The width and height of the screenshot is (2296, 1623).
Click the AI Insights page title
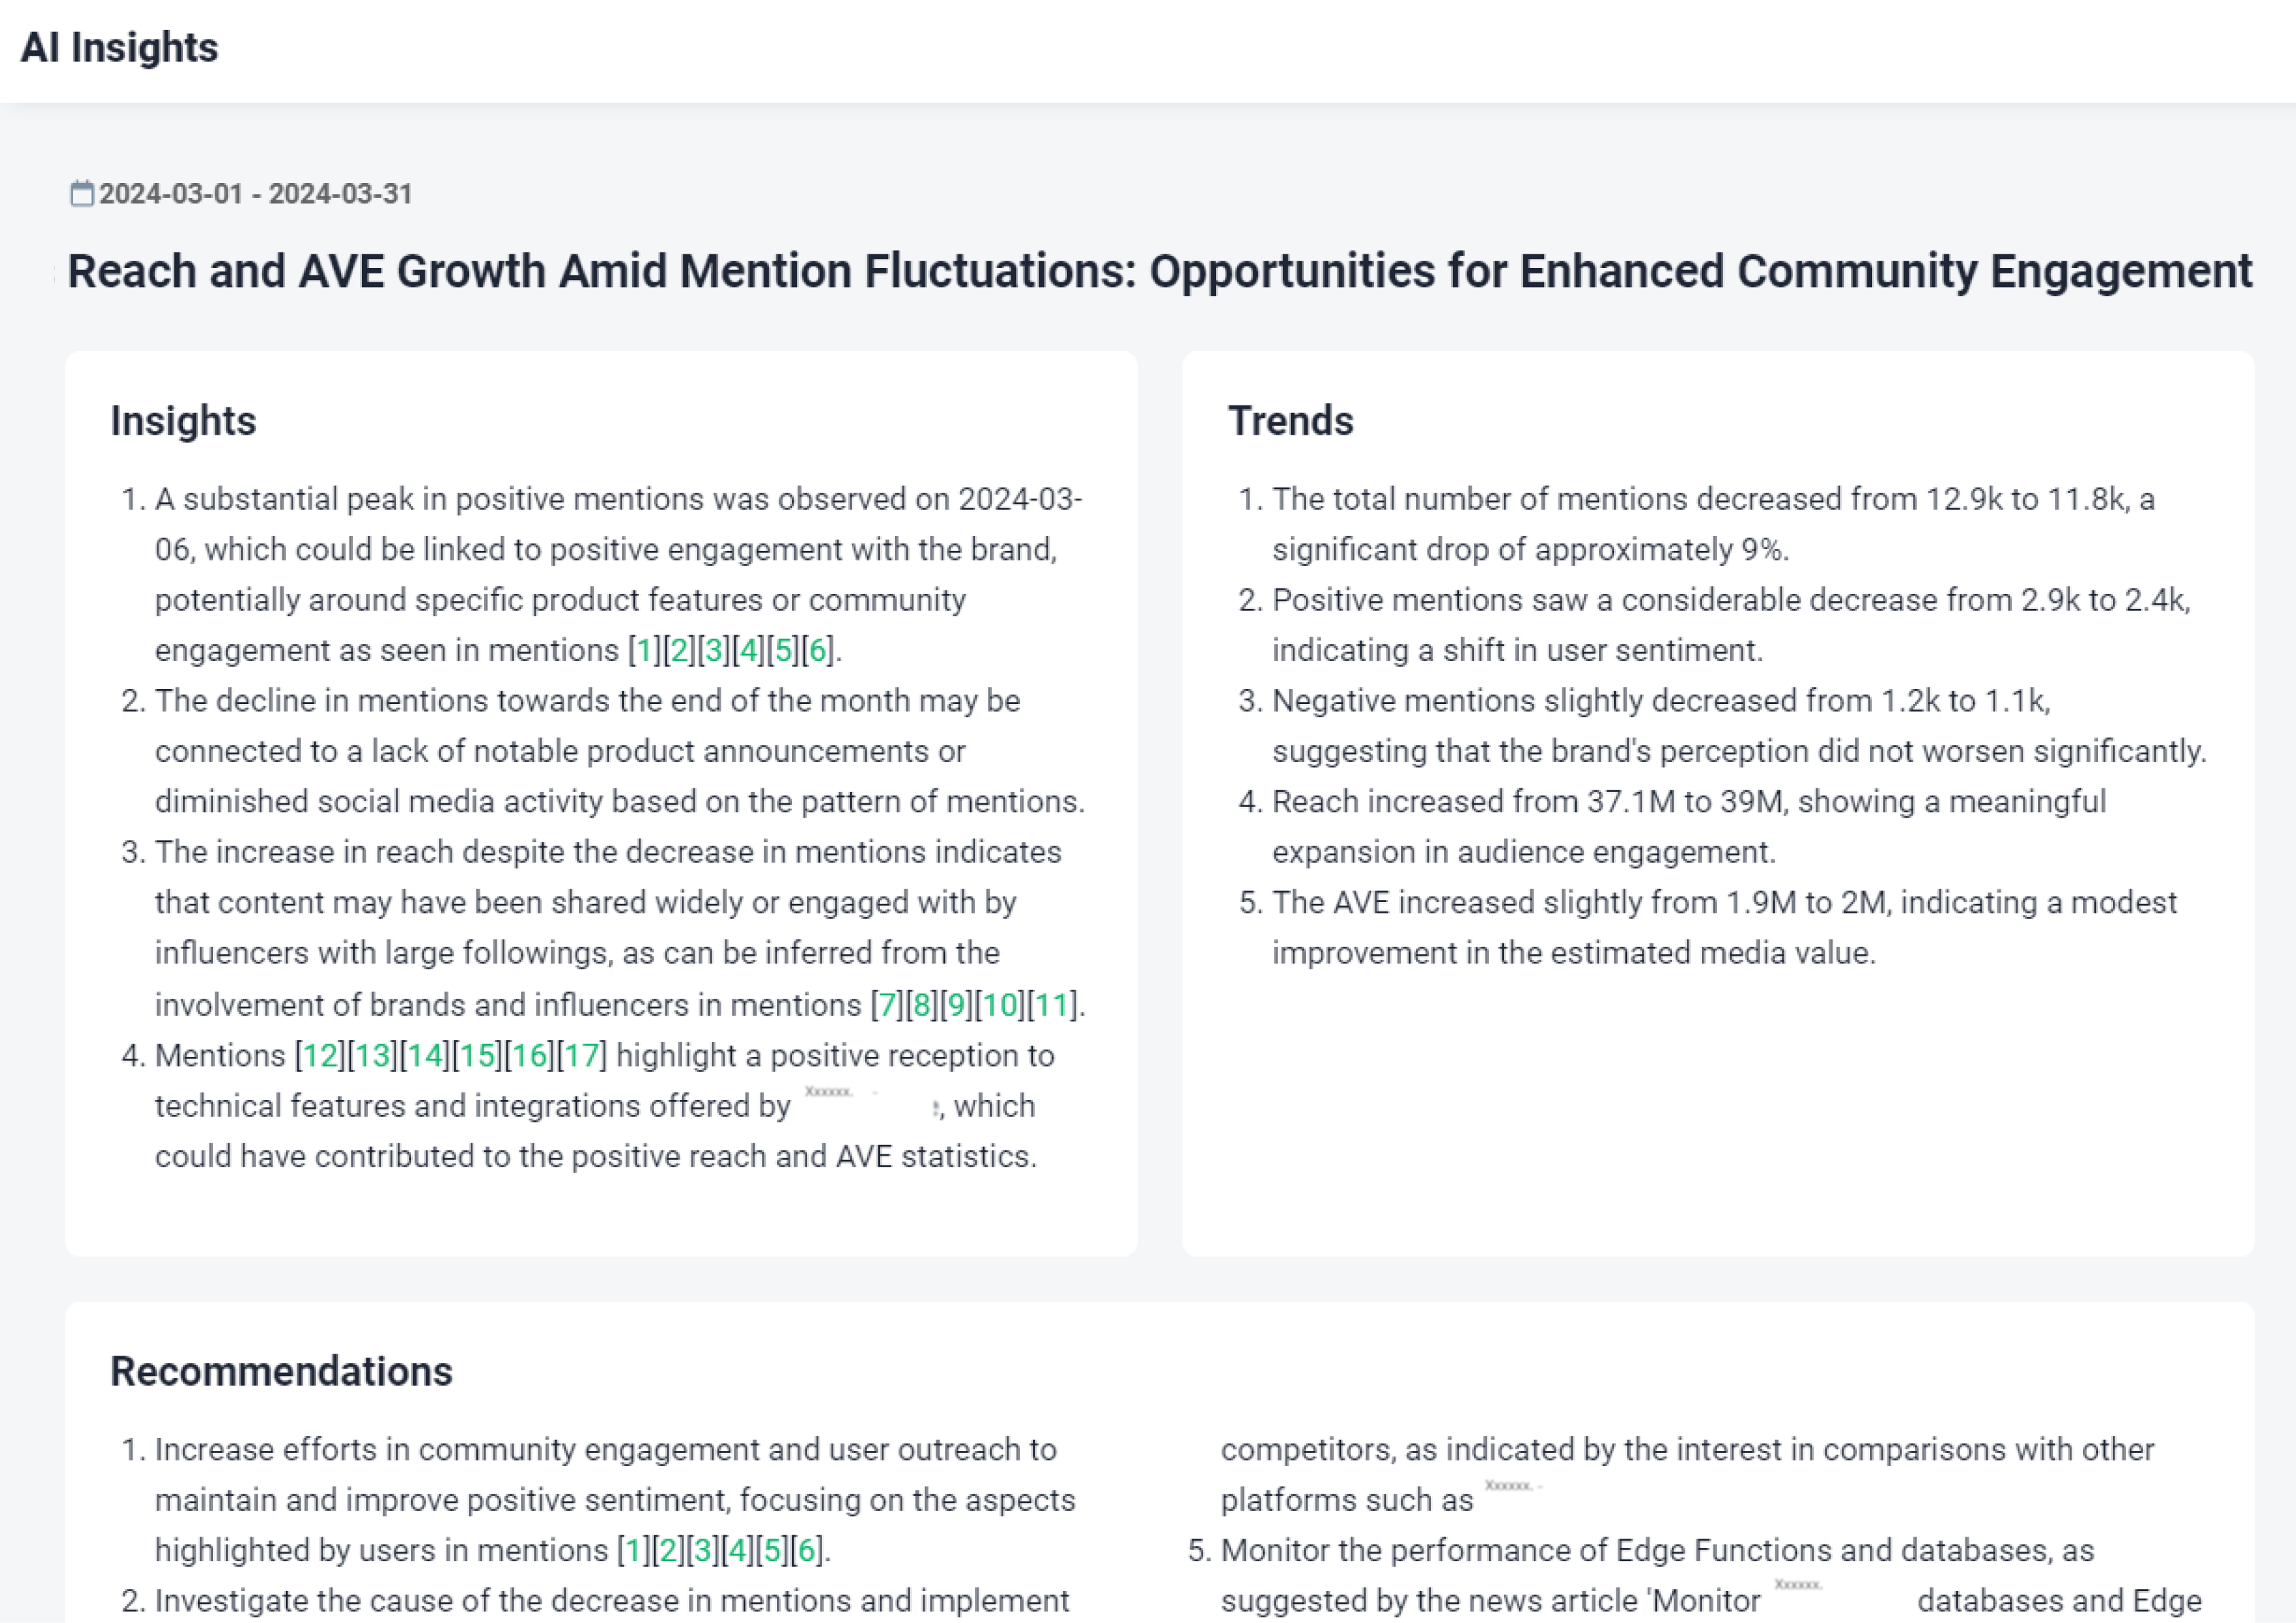coord(119,48)
